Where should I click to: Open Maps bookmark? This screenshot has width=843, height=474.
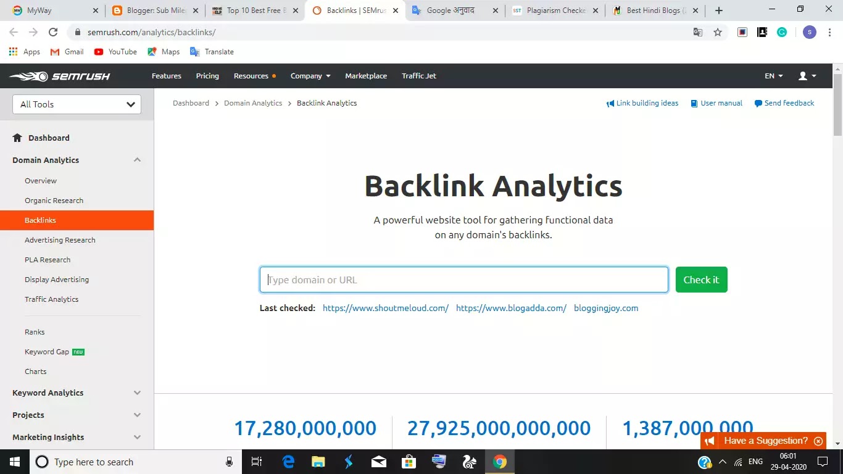[x=164, y=52]
